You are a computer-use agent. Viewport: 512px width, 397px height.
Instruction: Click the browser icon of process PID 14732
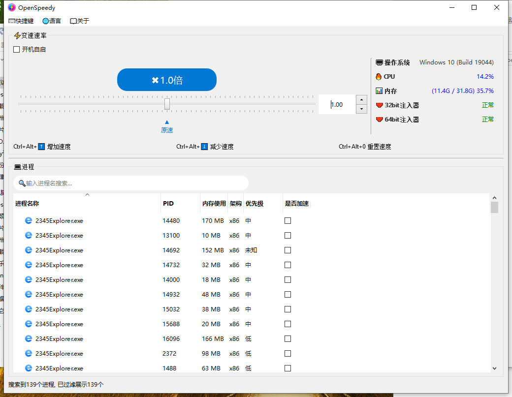pos(29,265)
